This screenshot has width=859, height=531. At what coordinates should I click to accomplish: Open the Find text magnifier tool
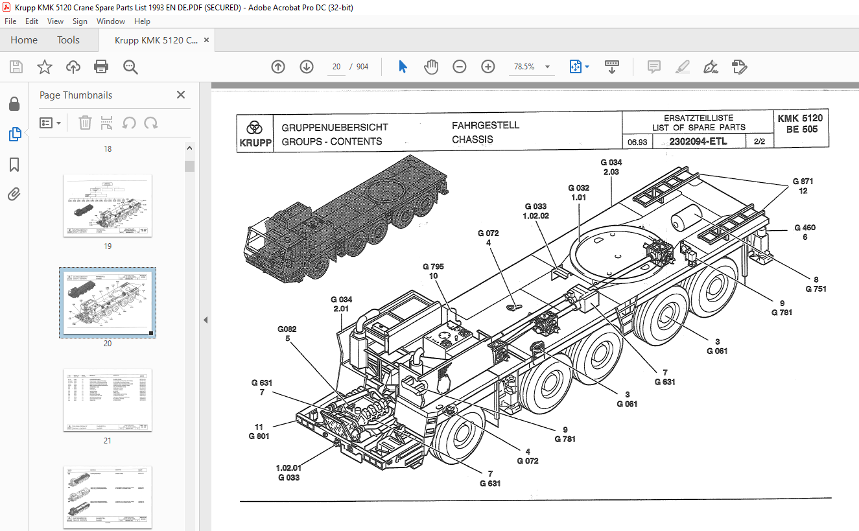(x=130, y=67)
